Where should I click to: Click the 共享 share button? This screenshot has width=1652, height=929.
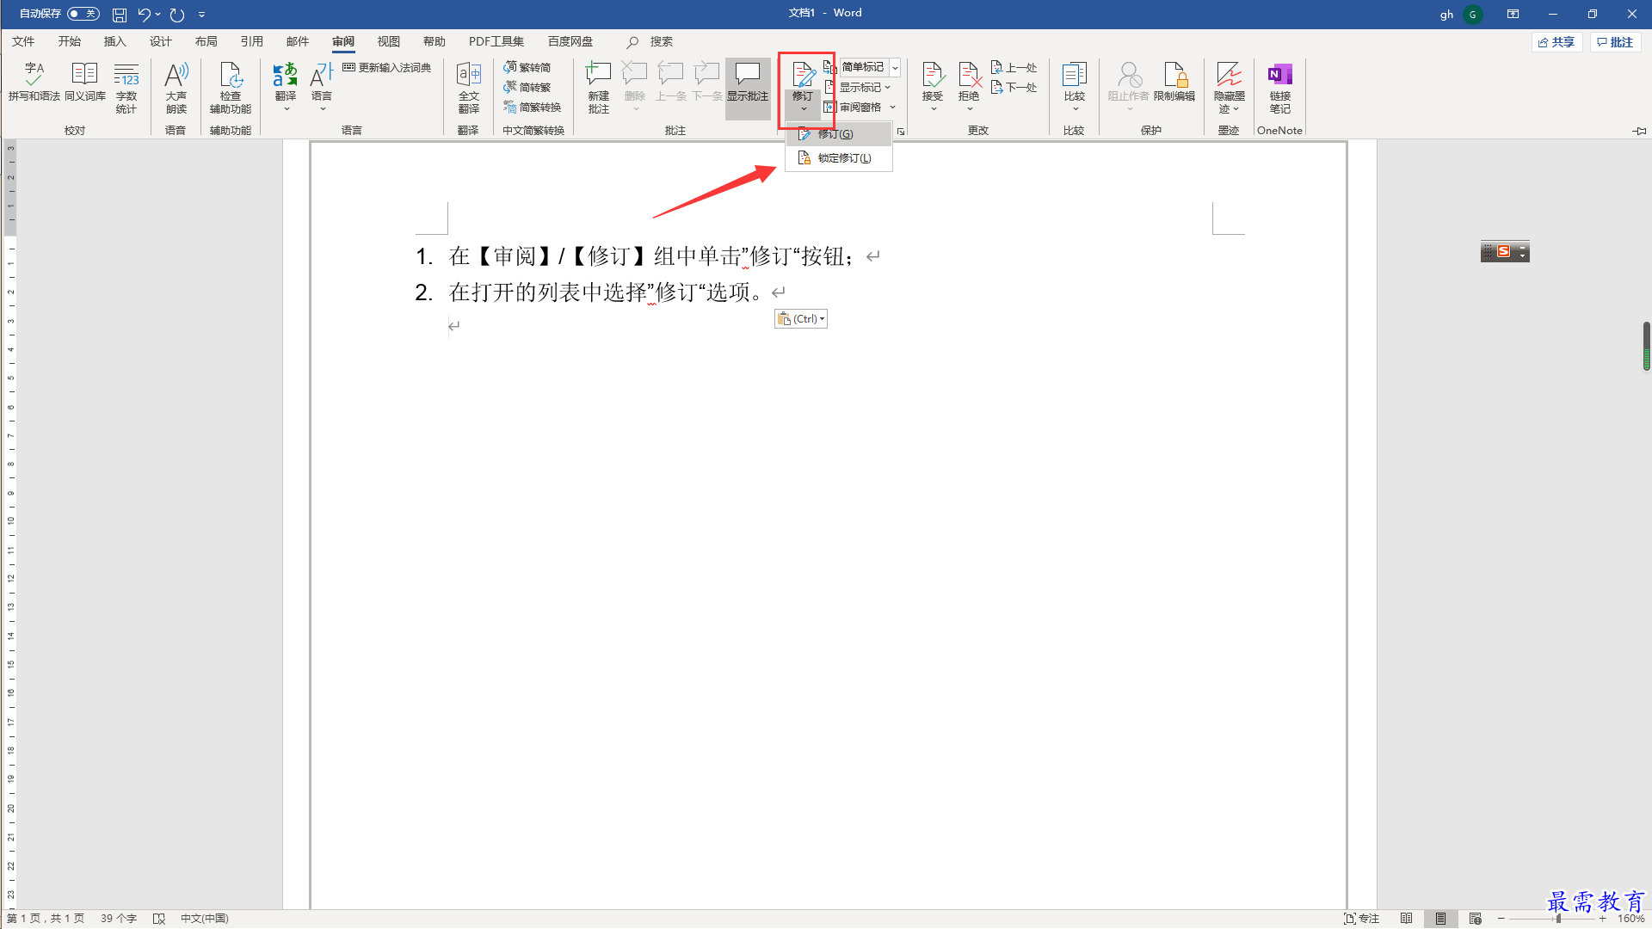point(1556,42)
